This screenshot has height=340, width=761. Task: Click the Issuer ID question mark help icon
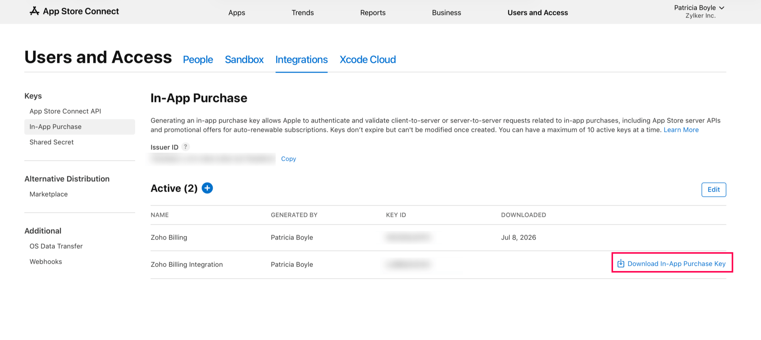tap(185, 147)
